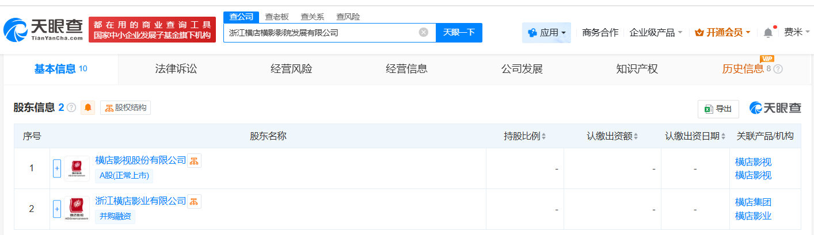The width and height of the screenshot is (814, 235).
Task: Switch to the 法律诉讼 tab
Action: (176, 70)
